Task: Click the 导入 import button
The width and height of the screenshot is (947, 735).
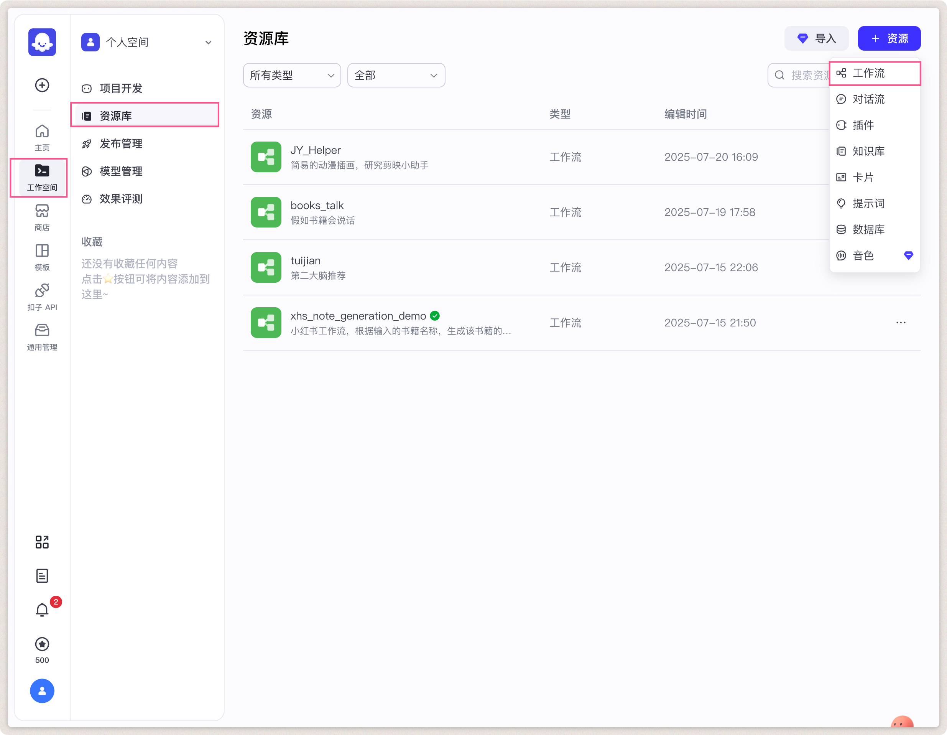Action: 817,38
